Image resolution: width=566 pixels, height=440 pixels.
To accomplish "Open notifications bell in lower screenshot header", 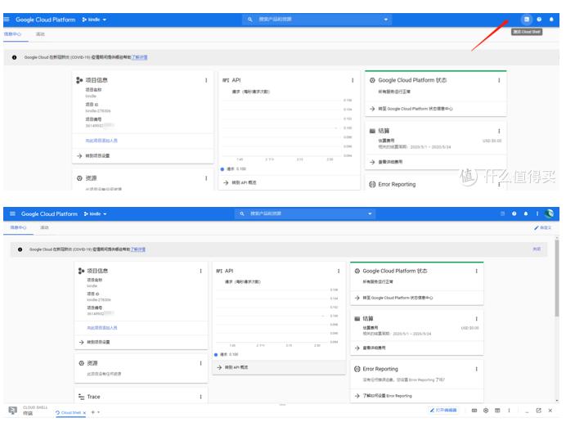I will 526,213.
